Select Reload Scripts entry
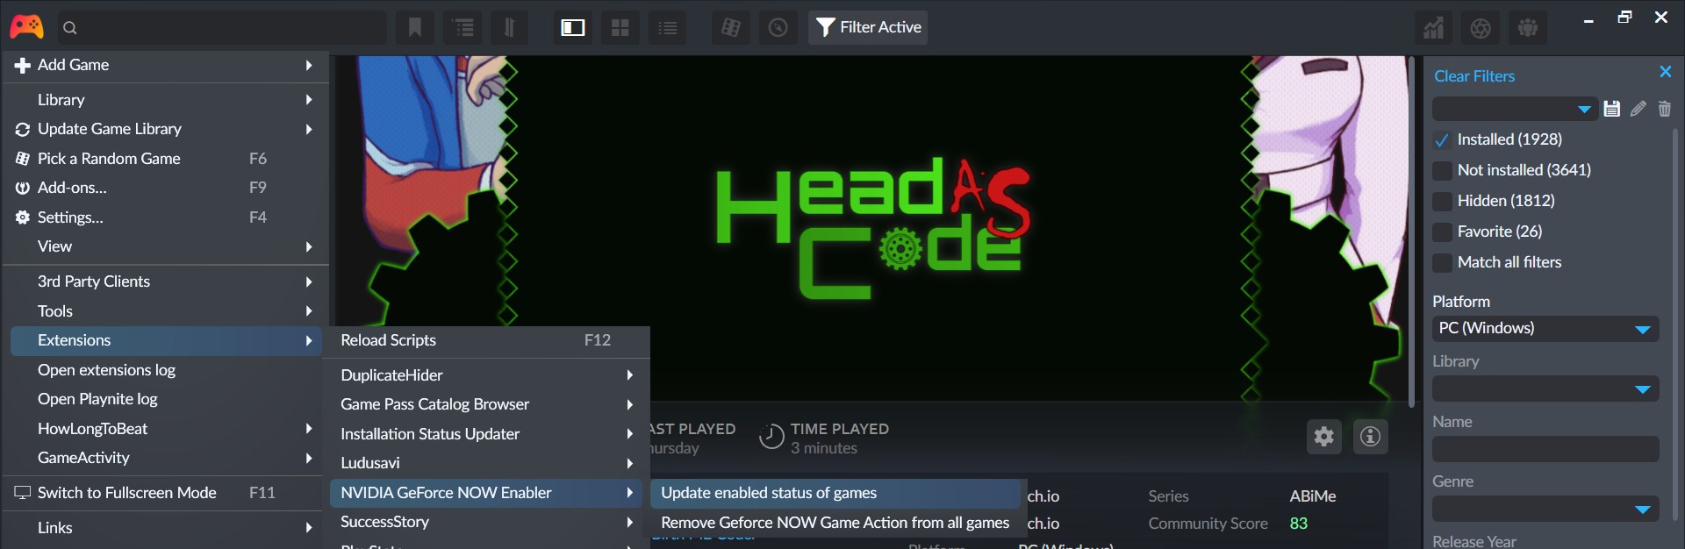The width and height of the screenshot is (1685, 549). pos(486,340)
